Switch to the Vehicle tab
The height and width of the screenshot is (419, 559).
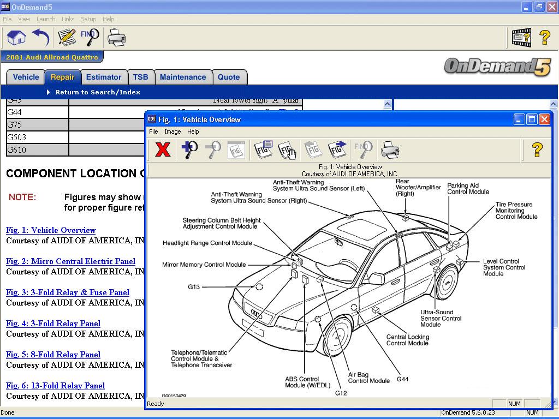[26, 77]
